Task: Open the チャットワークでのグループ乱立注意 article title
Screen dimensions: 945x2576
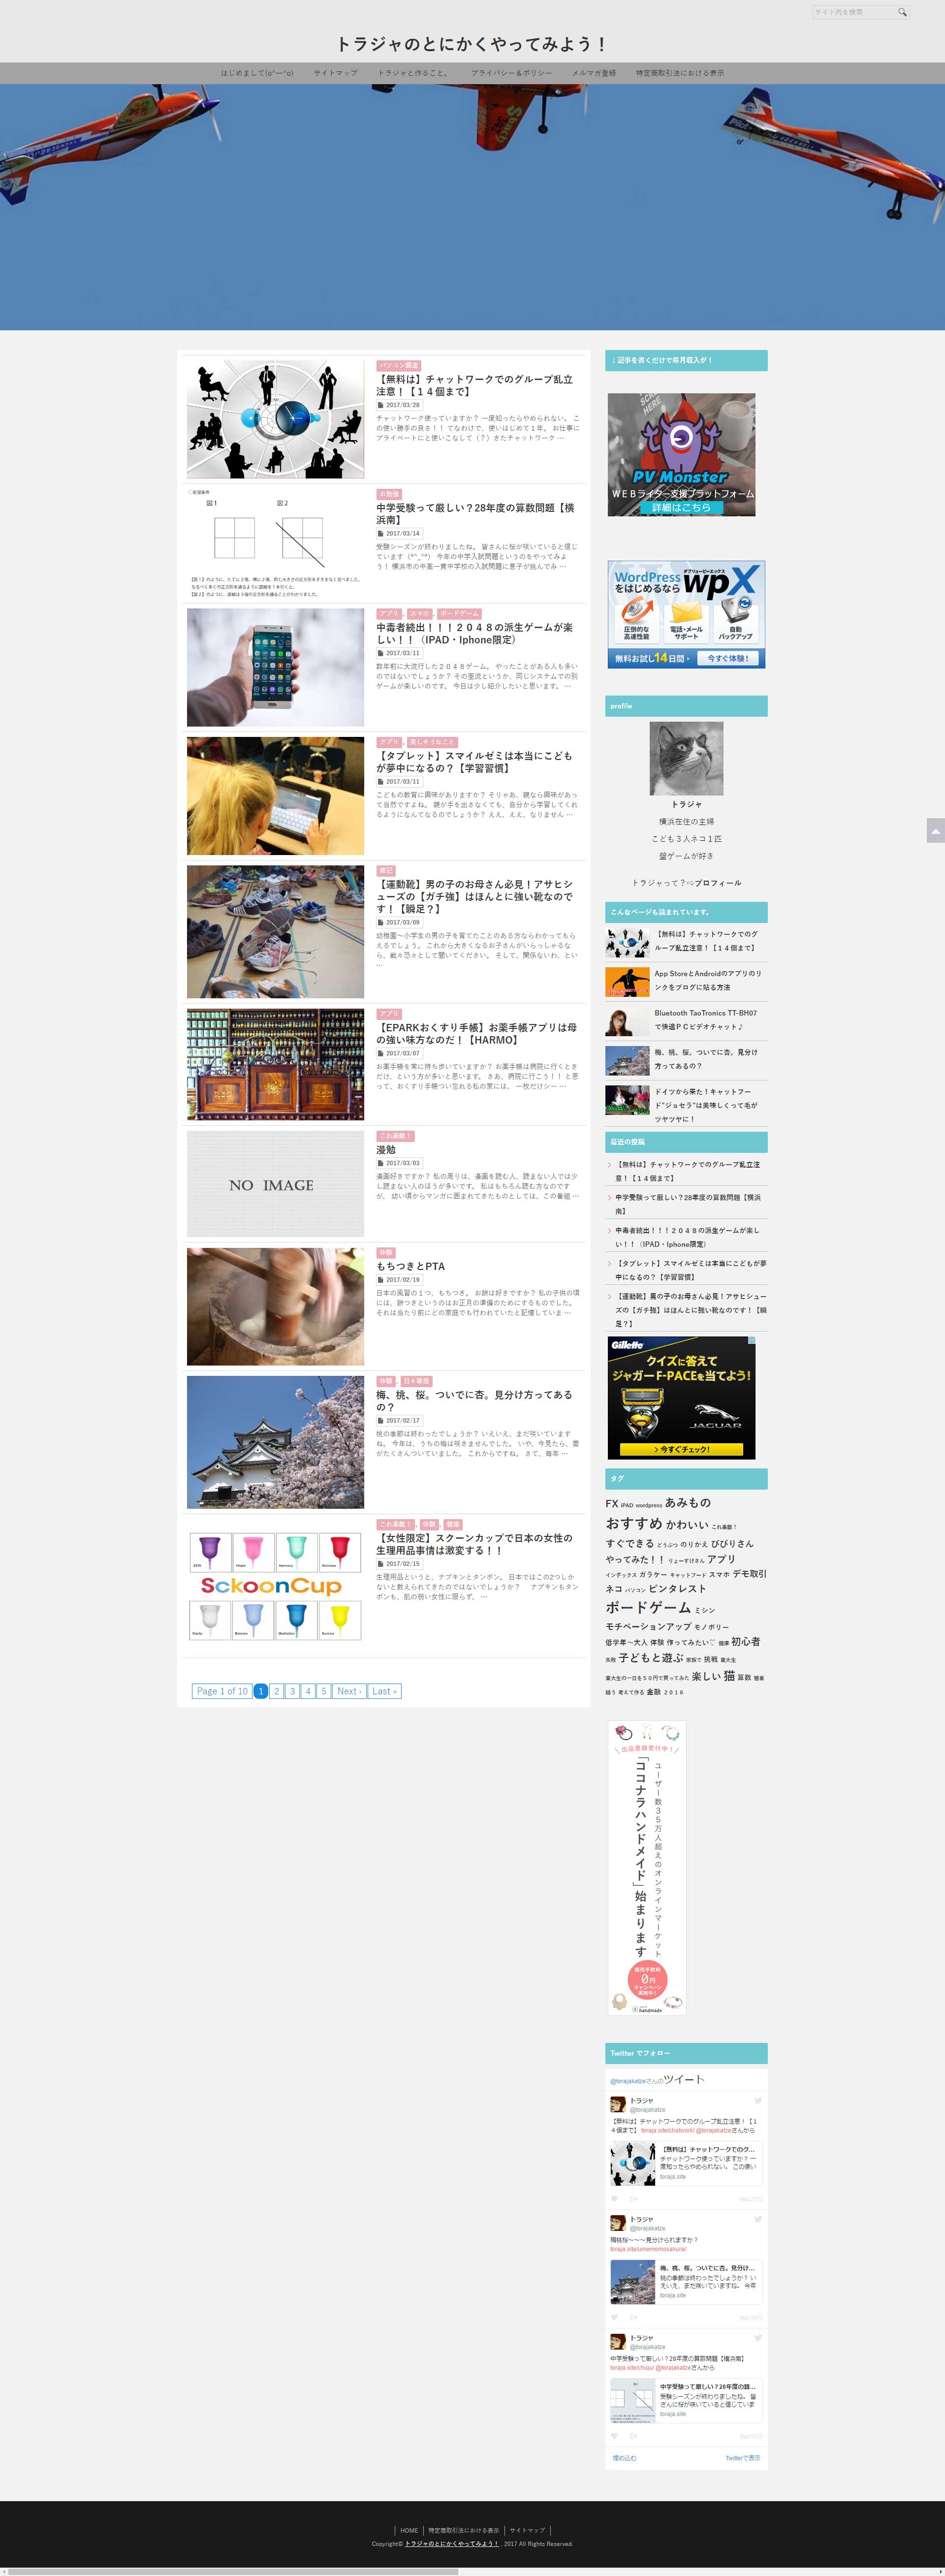Action: 474,385
